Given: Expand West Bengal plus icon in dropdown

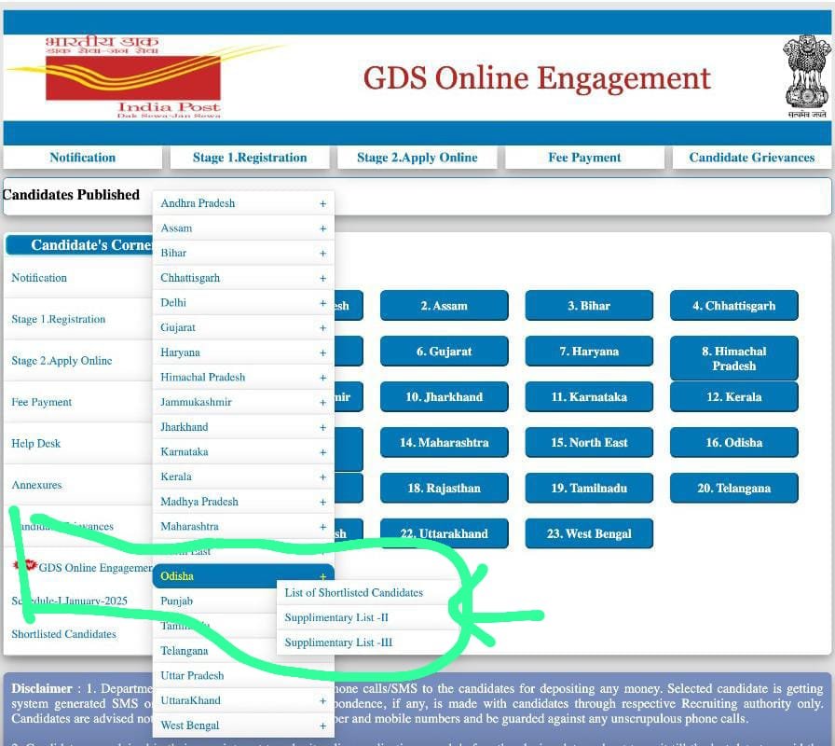Looking at the screenshot, I should (322, 725).
